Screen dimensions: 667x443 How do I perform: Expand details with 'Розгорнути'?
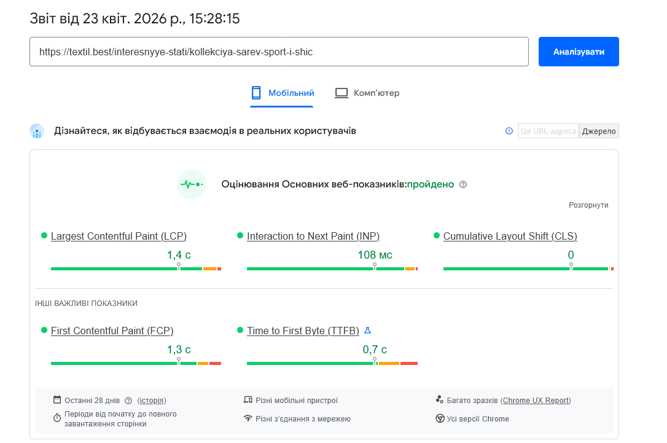(x=588, y=205)
